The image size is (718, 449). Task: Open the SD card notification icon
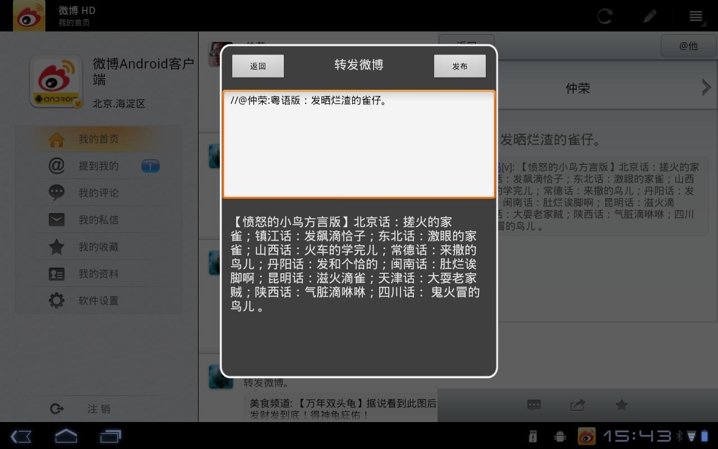click(533, 436)
